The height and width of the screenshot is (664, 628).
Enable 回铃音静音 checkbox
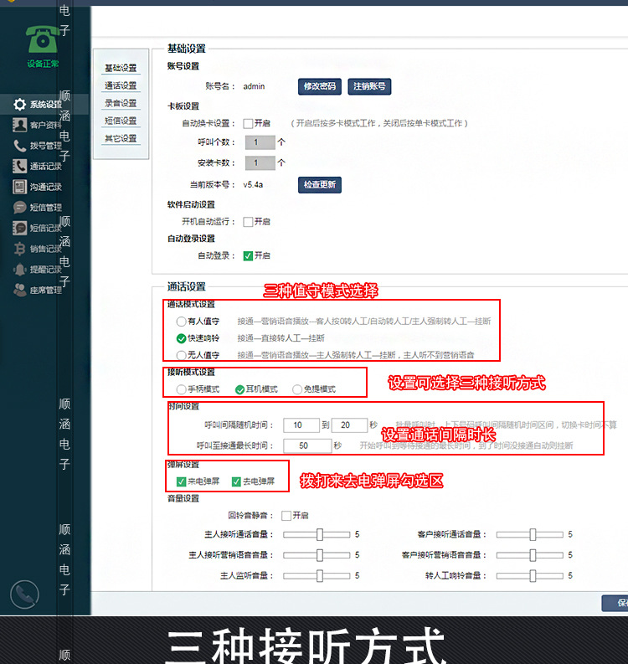point(286,515)
